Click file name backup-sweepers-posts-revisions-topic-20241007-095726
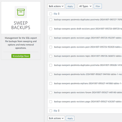 point(88,56)
